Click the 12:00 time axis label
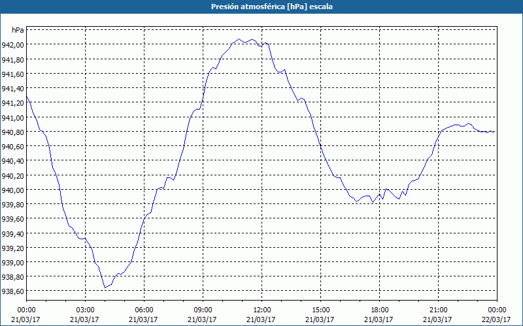This screenshot has width=523, height=326. (262, 310)
